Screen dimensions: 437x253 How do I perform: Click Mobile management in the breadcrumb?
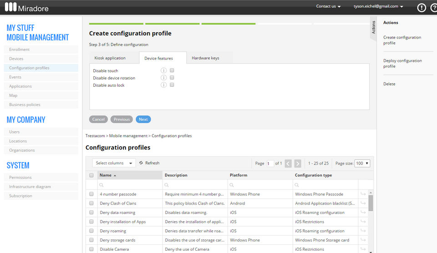coord(128,136)
